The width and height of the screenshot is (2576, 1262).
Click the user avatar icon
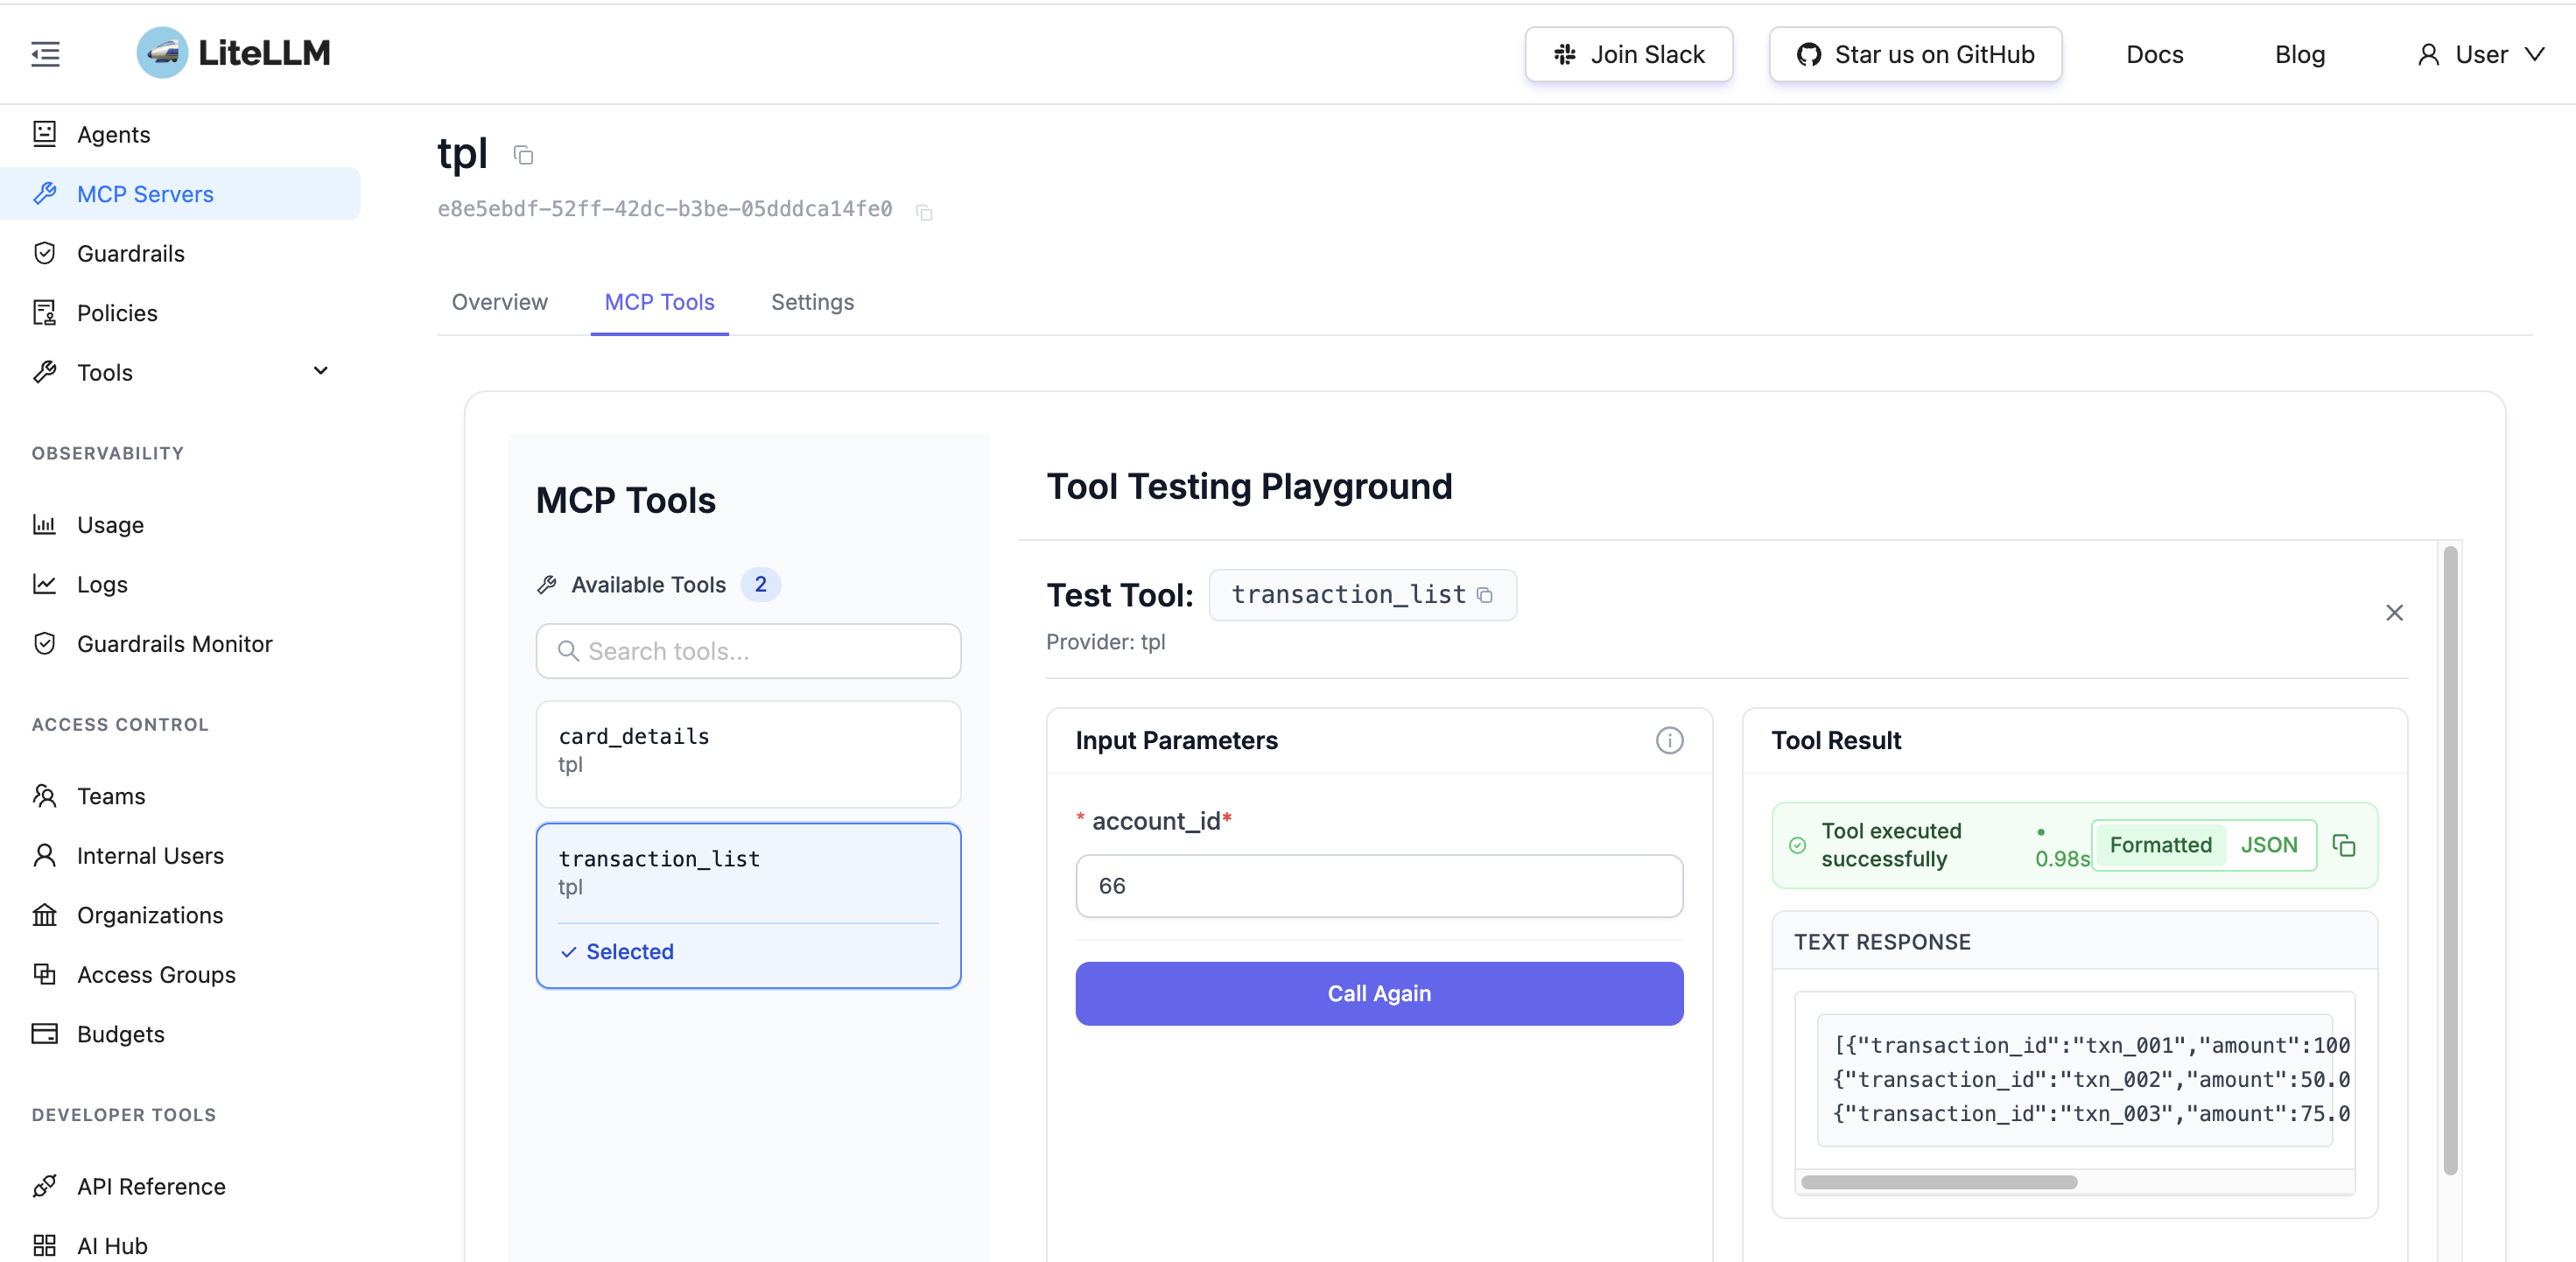(x=2428, y=55)
